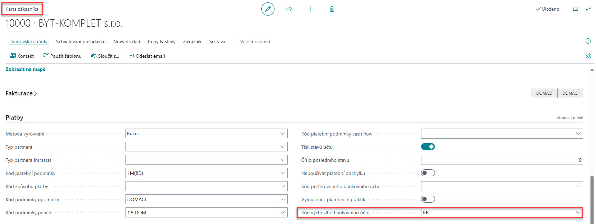Open Kód platební podmínky dropdown
The height and width of the screenshot is (224, 596).
[282, 173]
